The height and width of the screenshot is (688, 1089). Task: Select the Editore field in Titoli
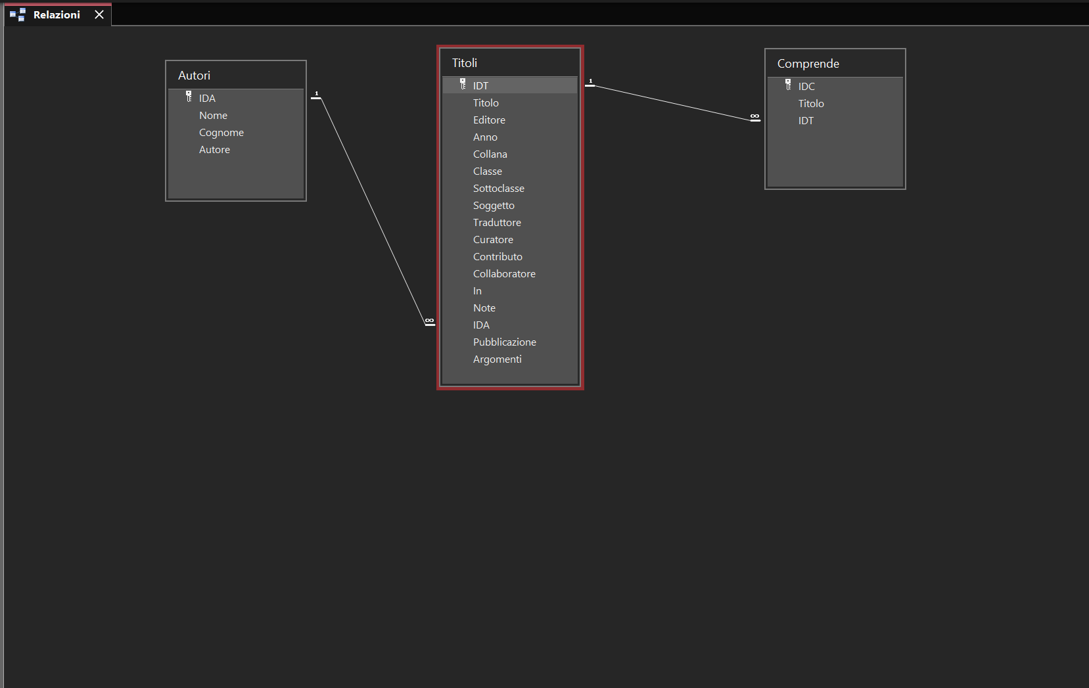pos(489,120)
